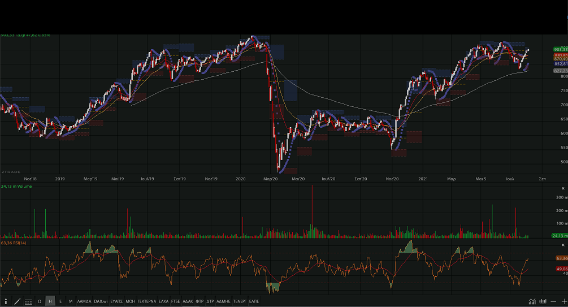
Task: Select the DAX.wi ticker tab
Action: 101,302
